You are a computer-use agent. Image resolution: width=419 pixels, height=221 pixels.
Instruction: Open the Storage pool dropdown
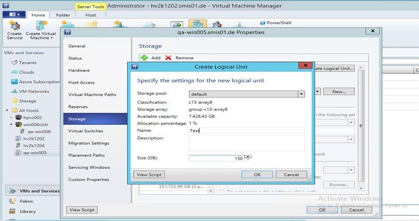(x=301, y=94)
